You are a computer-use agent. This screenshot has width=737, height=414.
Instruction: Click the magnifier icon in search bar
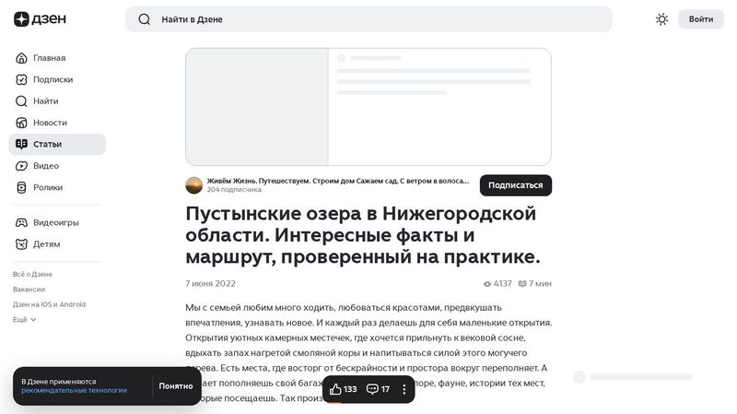coord(144,19)
